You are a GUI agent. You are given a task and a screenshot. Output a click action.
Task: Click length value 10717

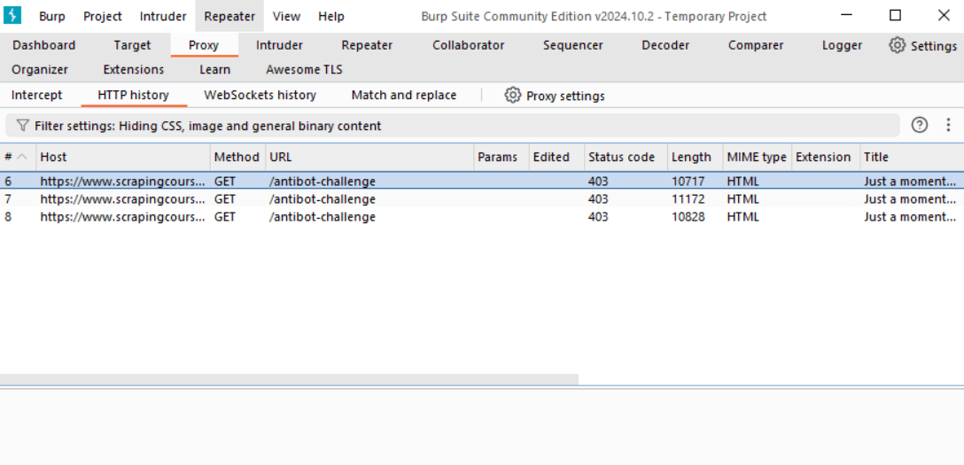[688, 182]
